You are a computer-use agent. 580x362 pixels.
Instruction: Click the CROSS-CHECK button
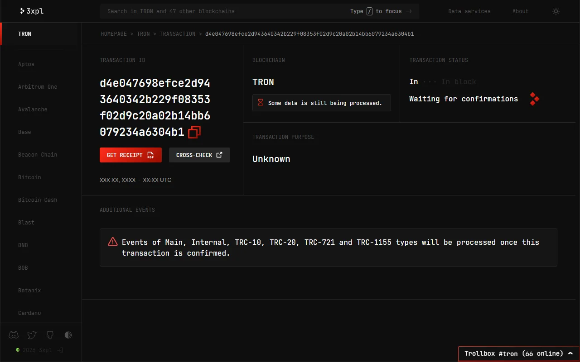199,155
